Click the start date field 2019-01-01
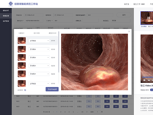The height and width of the screenshot is (115, 153). coord(34,15)
